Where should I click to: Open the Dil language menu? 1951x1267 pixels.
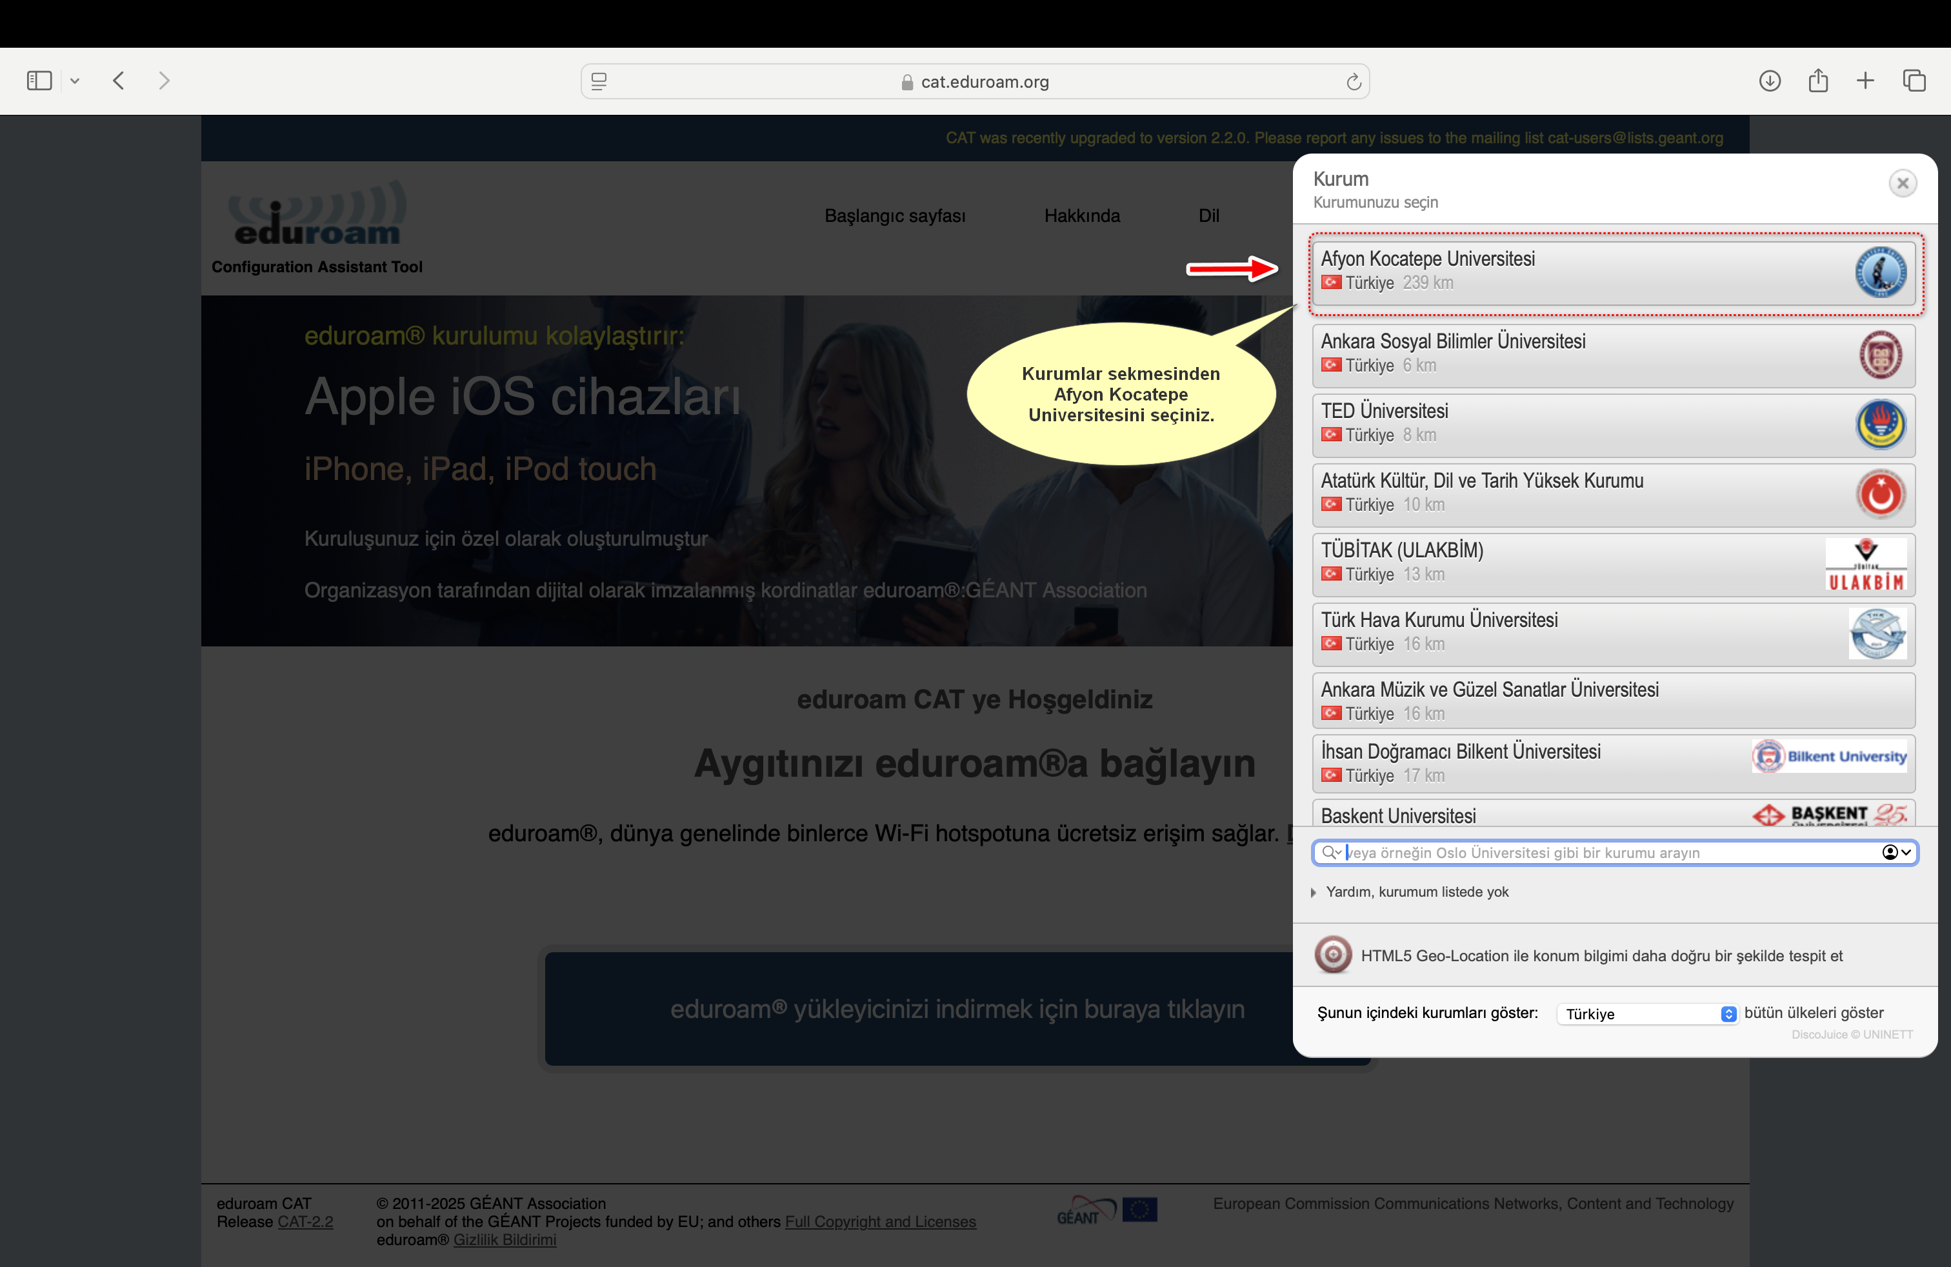[x=1208, y=215]
